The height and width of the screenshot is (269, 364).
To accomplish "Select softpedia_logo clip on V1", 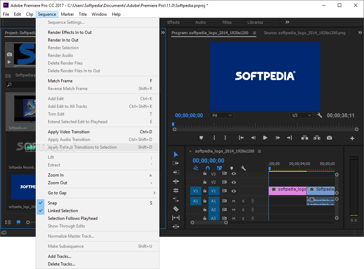I will coord(288,191).
